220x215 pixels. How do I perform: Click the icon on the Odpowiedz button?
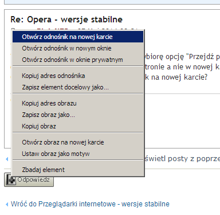click(x=11, y=181)
